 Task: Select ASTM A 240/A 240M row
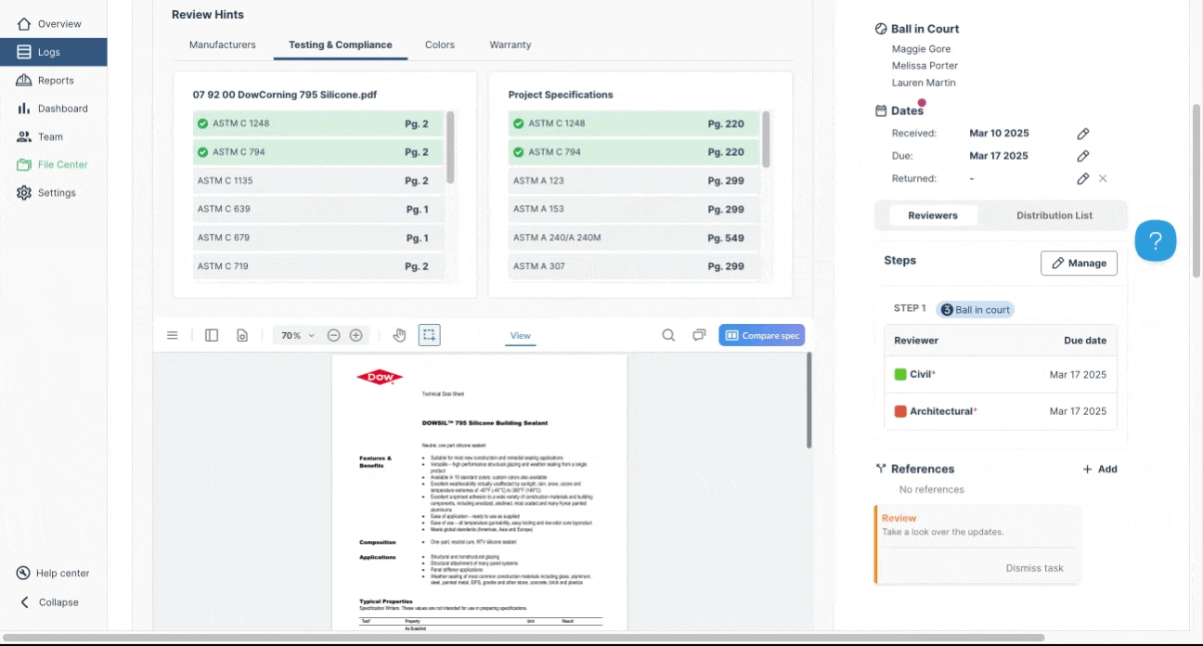coord(634,238)
